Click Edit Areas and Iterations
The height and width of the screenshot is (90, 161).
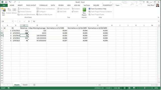[x=46, y=9]
